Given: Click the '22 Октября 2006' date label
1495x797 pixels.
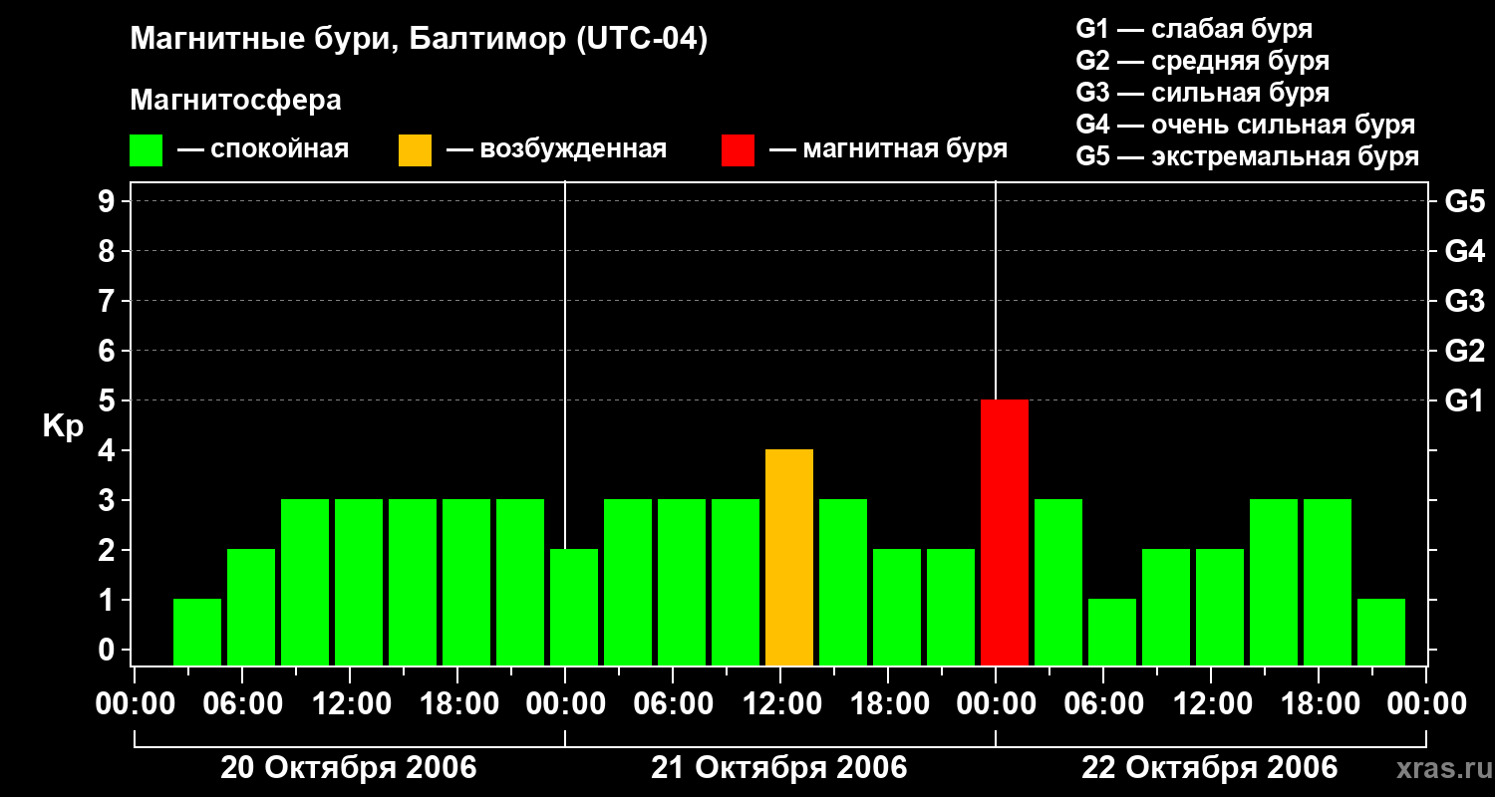Looking at the screenshot, I should (x=1210, y=768).
